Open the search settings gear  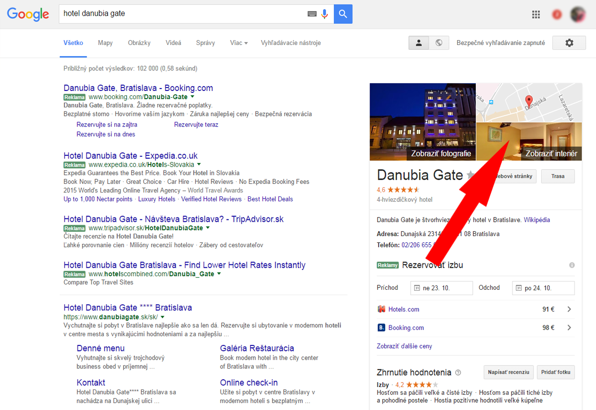[569, 43]
